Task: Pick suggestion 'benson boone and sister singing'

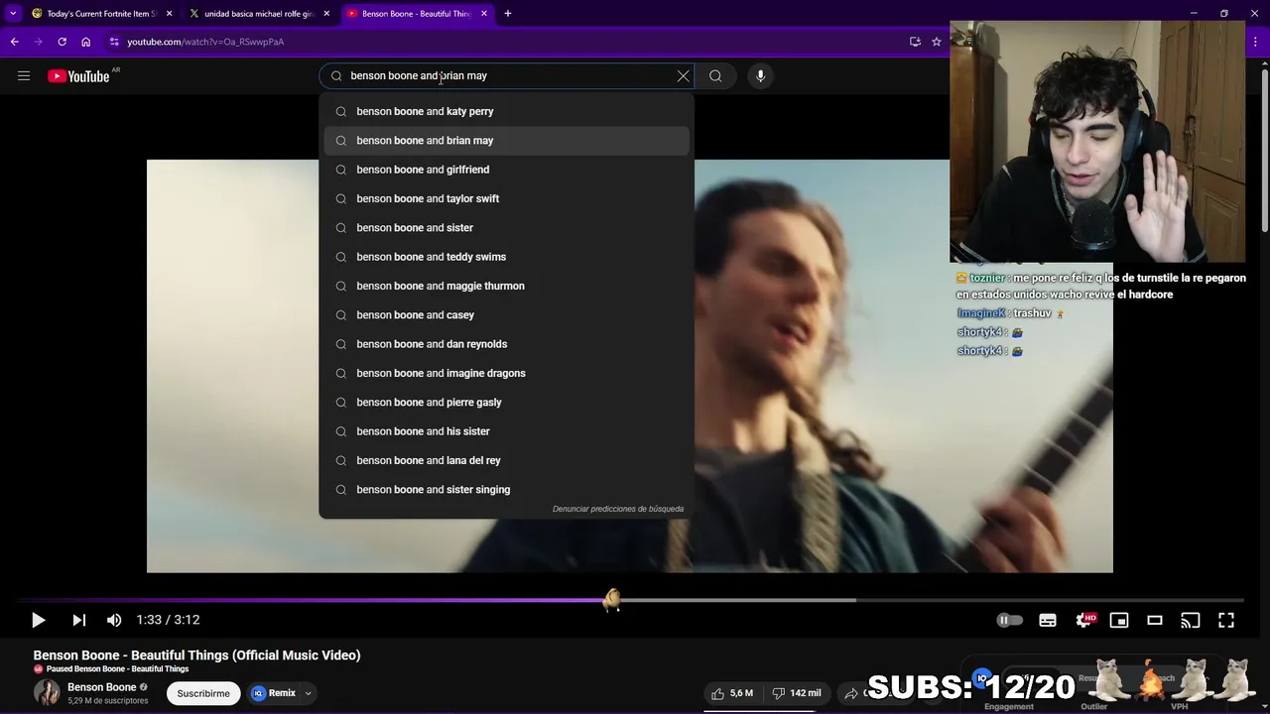Action: point(506,489)
